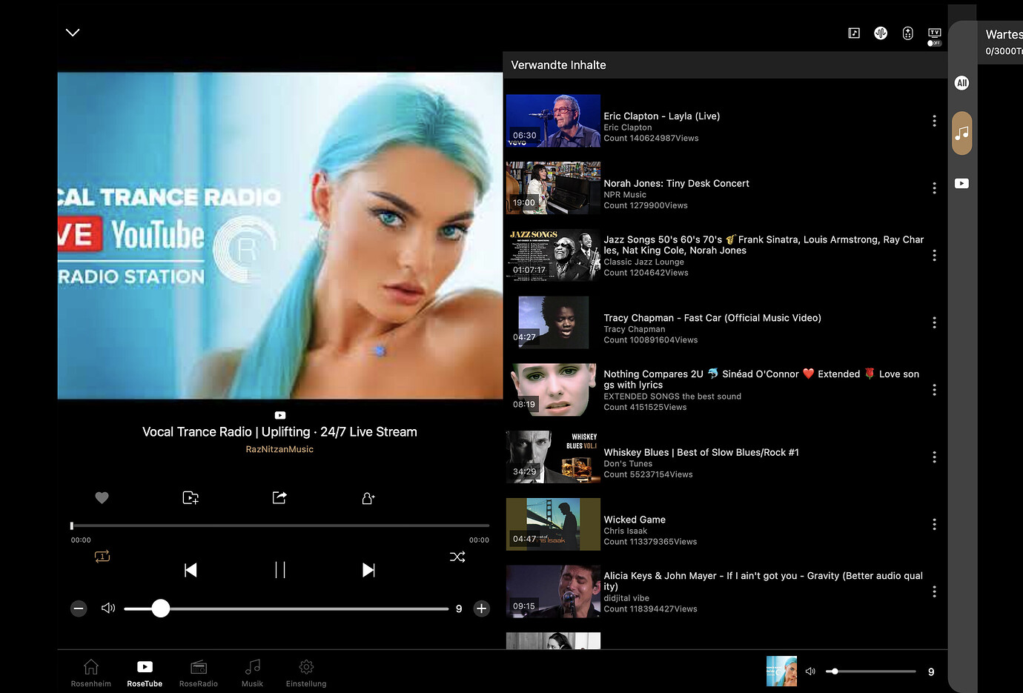Play Alicia Keys & John Mayer thumbnail
Viewport: 1023px width, 693px height.
click(x=553, y=591)
